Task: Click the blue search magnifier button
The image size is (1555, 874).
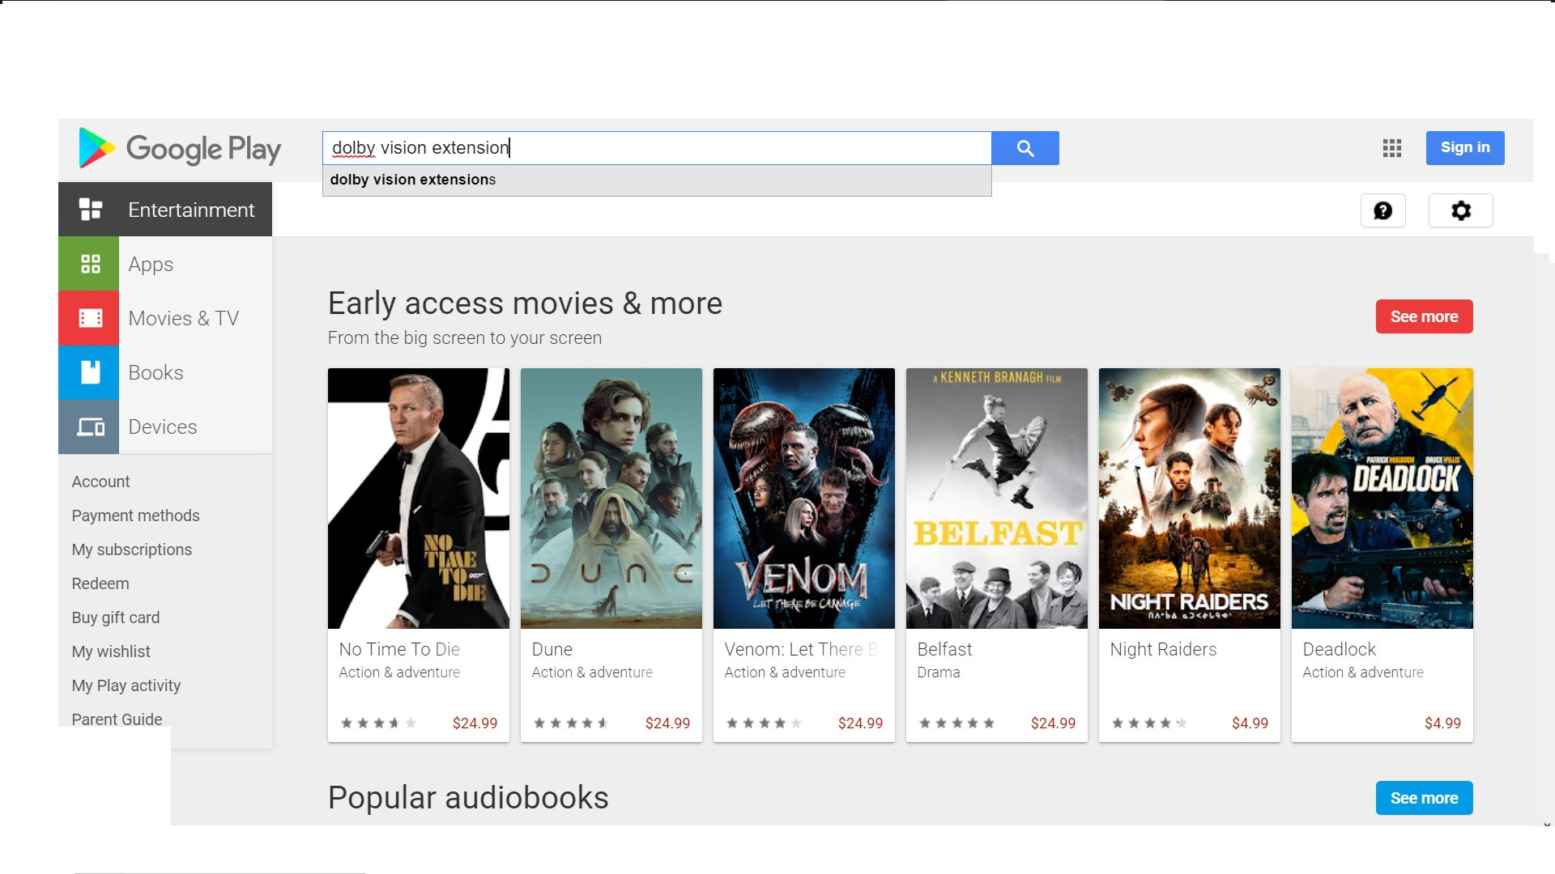Action: coord(1025,148)
